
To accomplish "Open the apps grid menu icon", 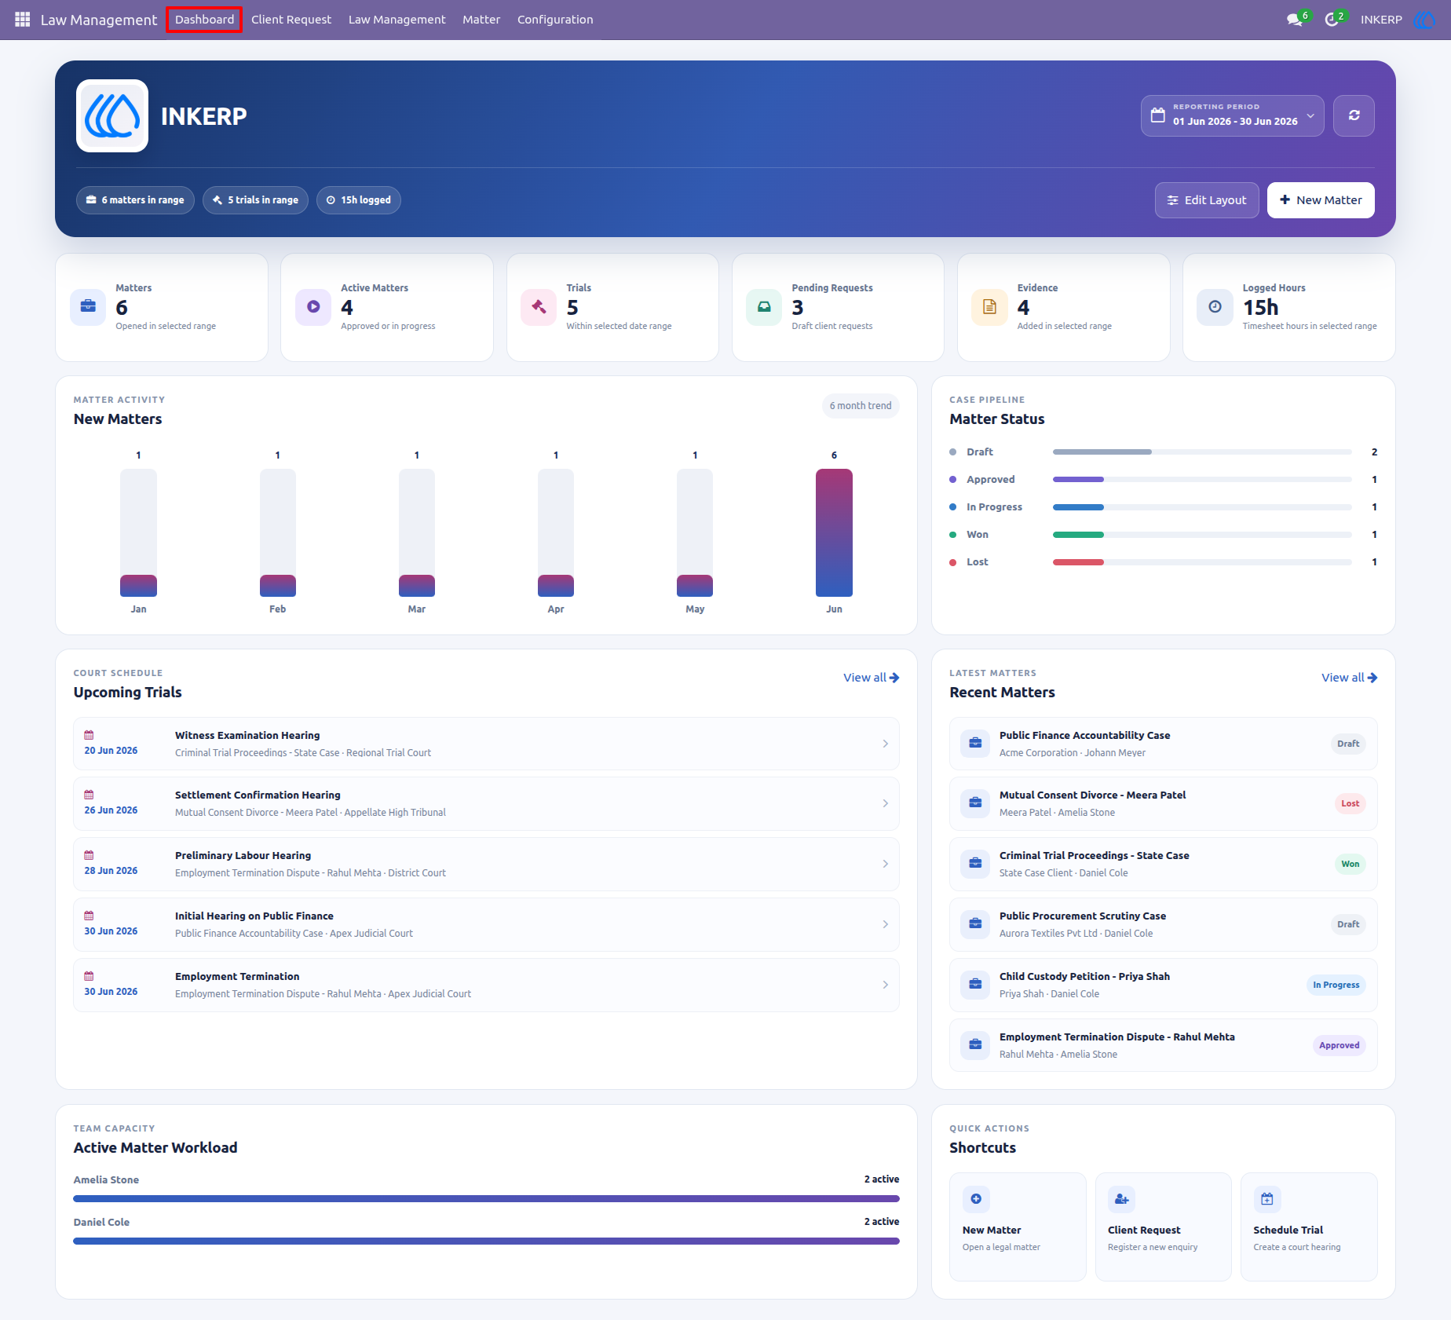I will (23, 20).
